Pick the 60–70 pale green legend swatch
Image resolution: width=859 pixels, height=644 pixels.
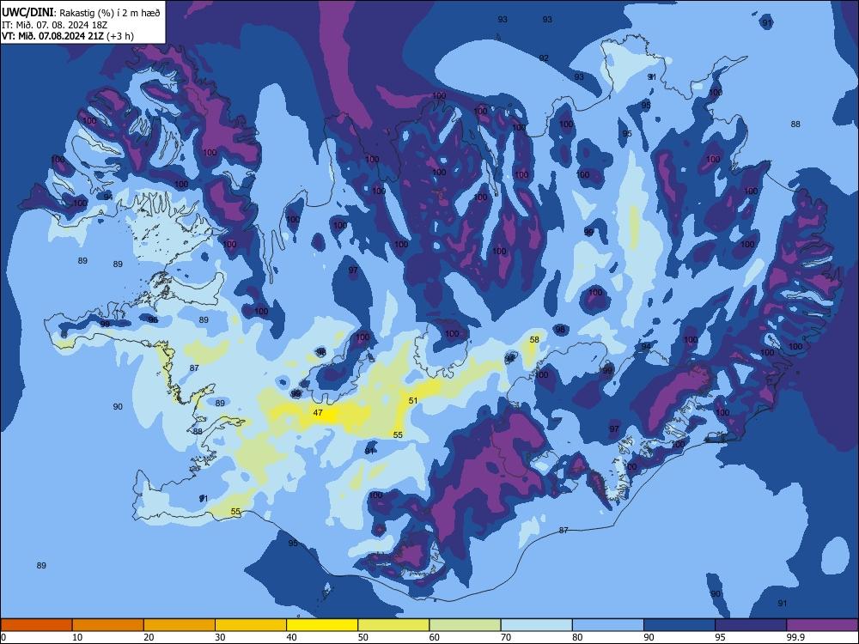click(465, 625)
